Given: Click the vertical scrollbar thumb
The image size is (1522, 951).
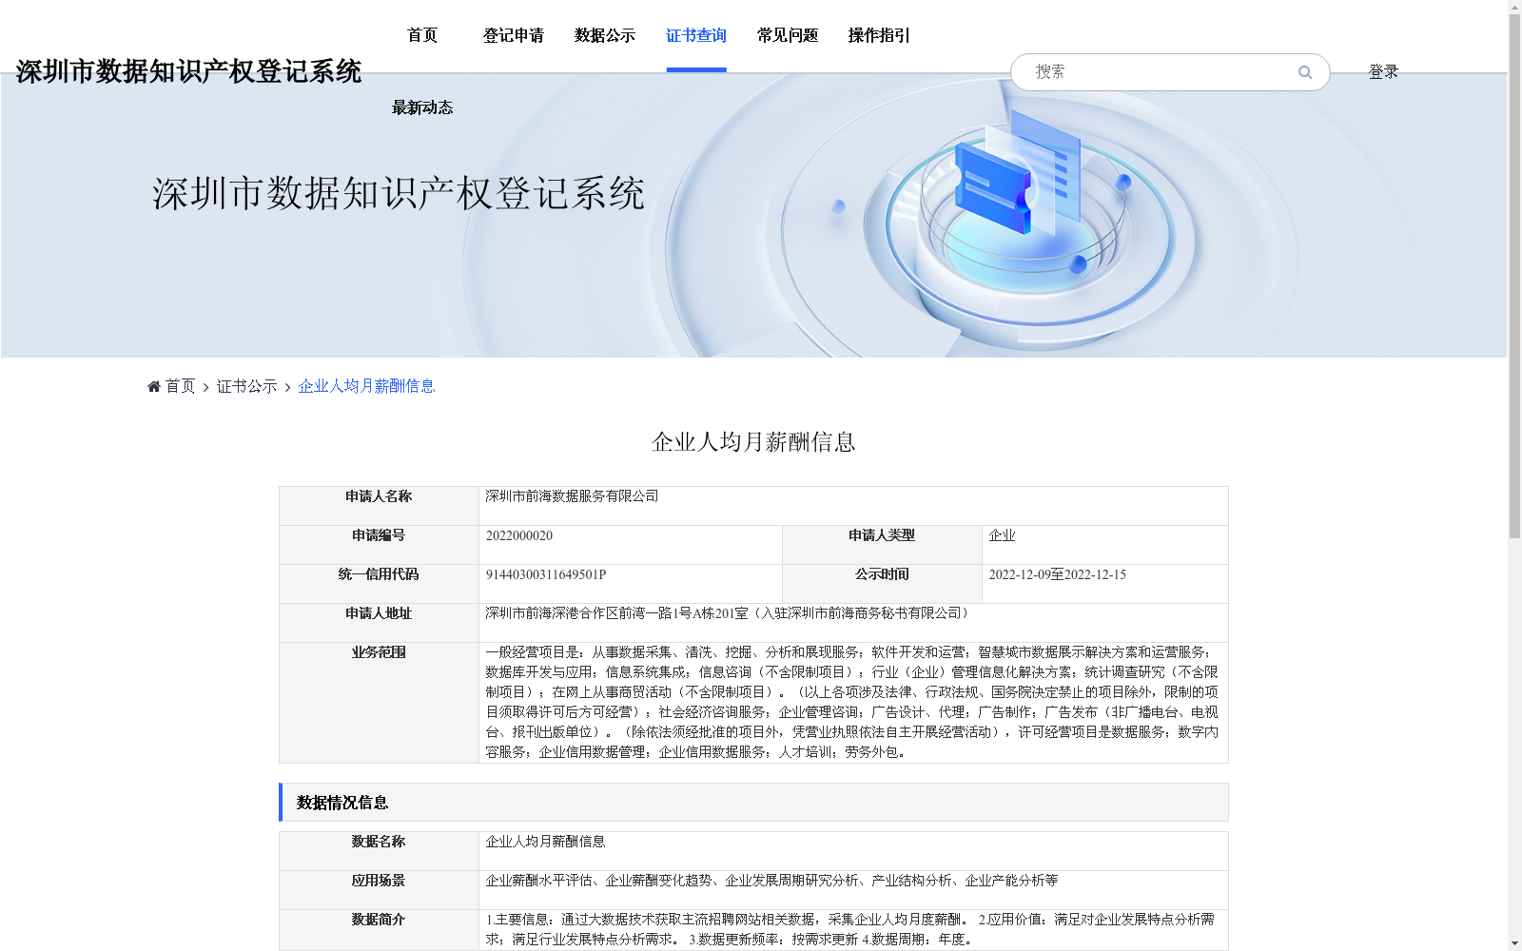Looking at the screenshot, I should point(1514,276).
